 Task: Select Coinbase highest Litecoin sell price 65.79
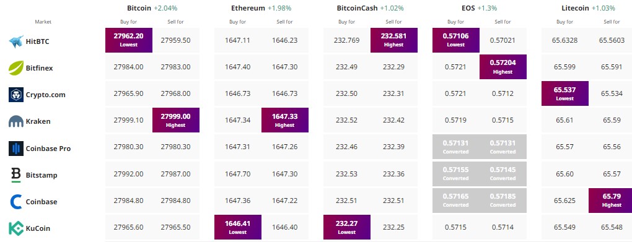tap(612, 201)
